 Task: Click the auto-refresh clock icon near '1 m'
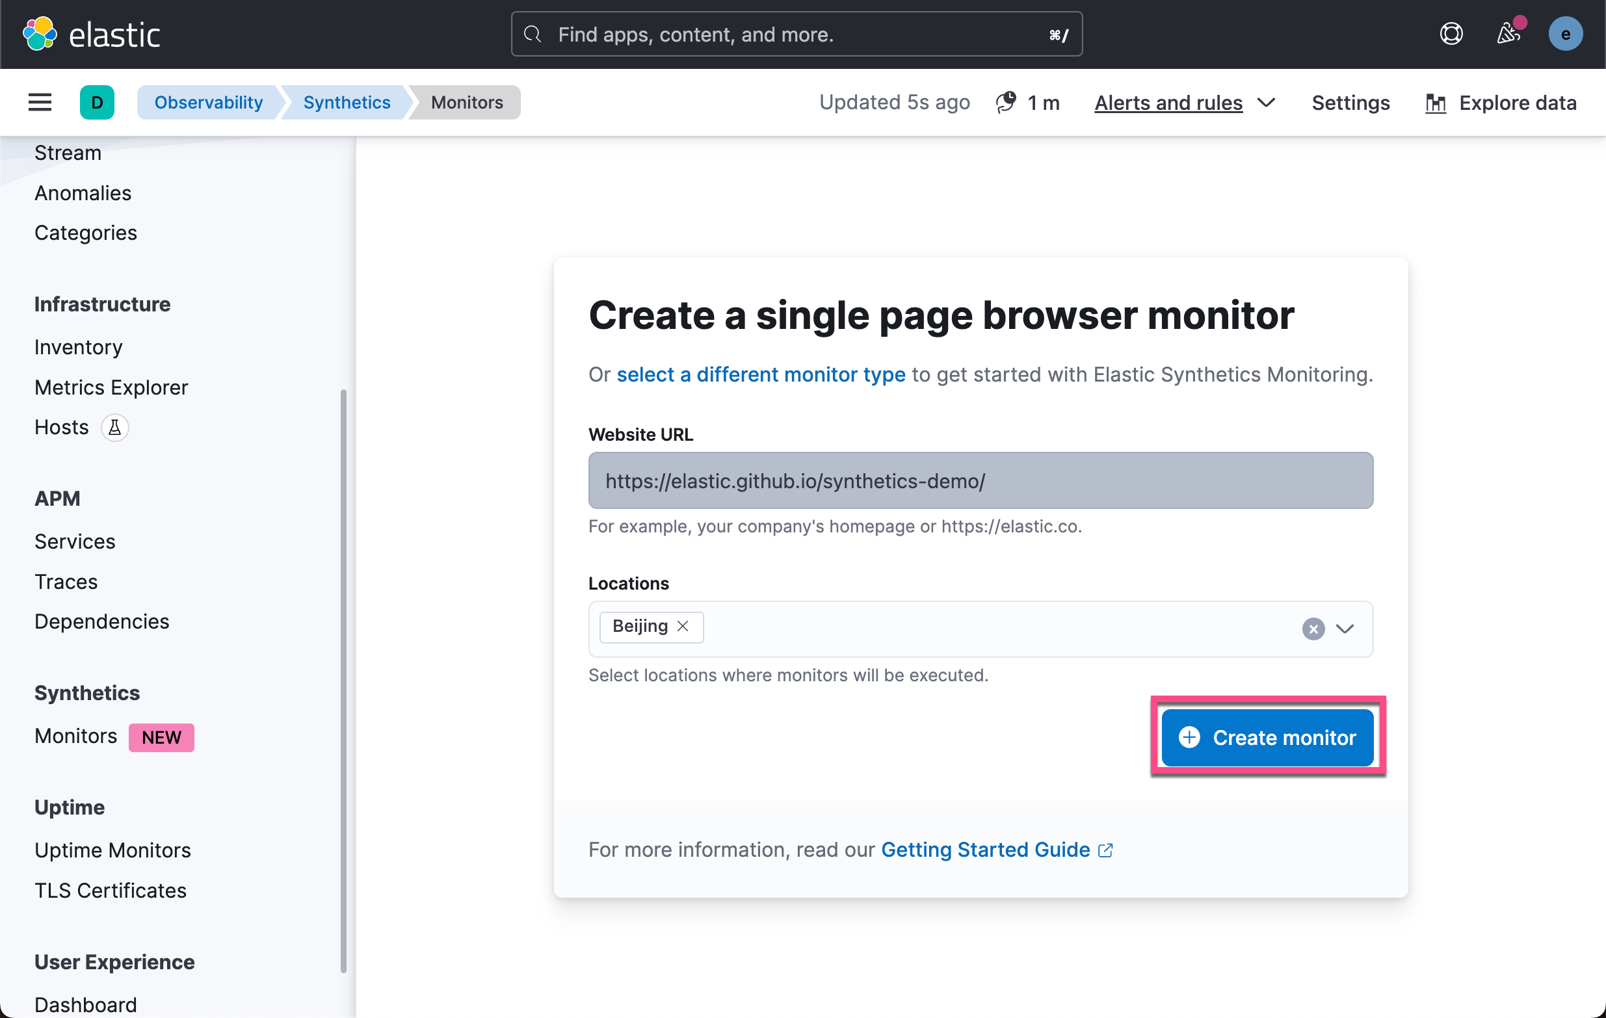[1006, 102]
